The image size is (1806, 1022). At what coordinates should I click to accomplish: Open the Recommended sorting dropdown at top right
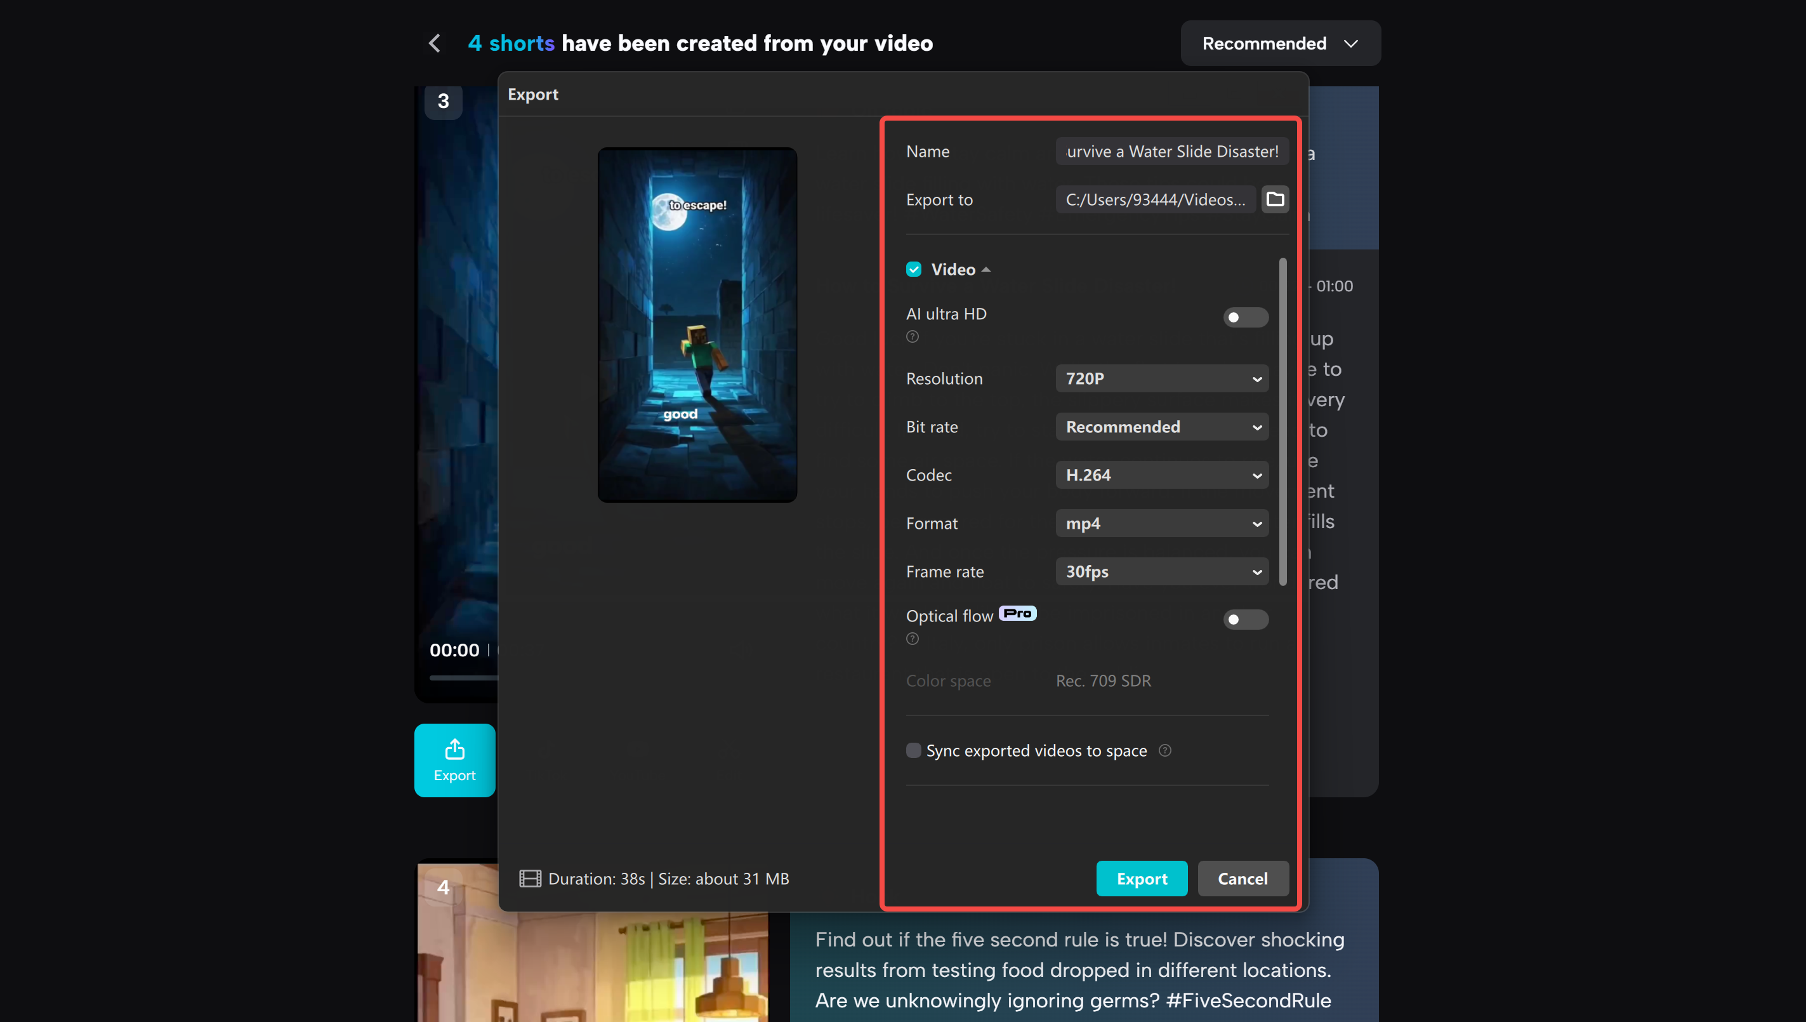[x=1279, y=43]
